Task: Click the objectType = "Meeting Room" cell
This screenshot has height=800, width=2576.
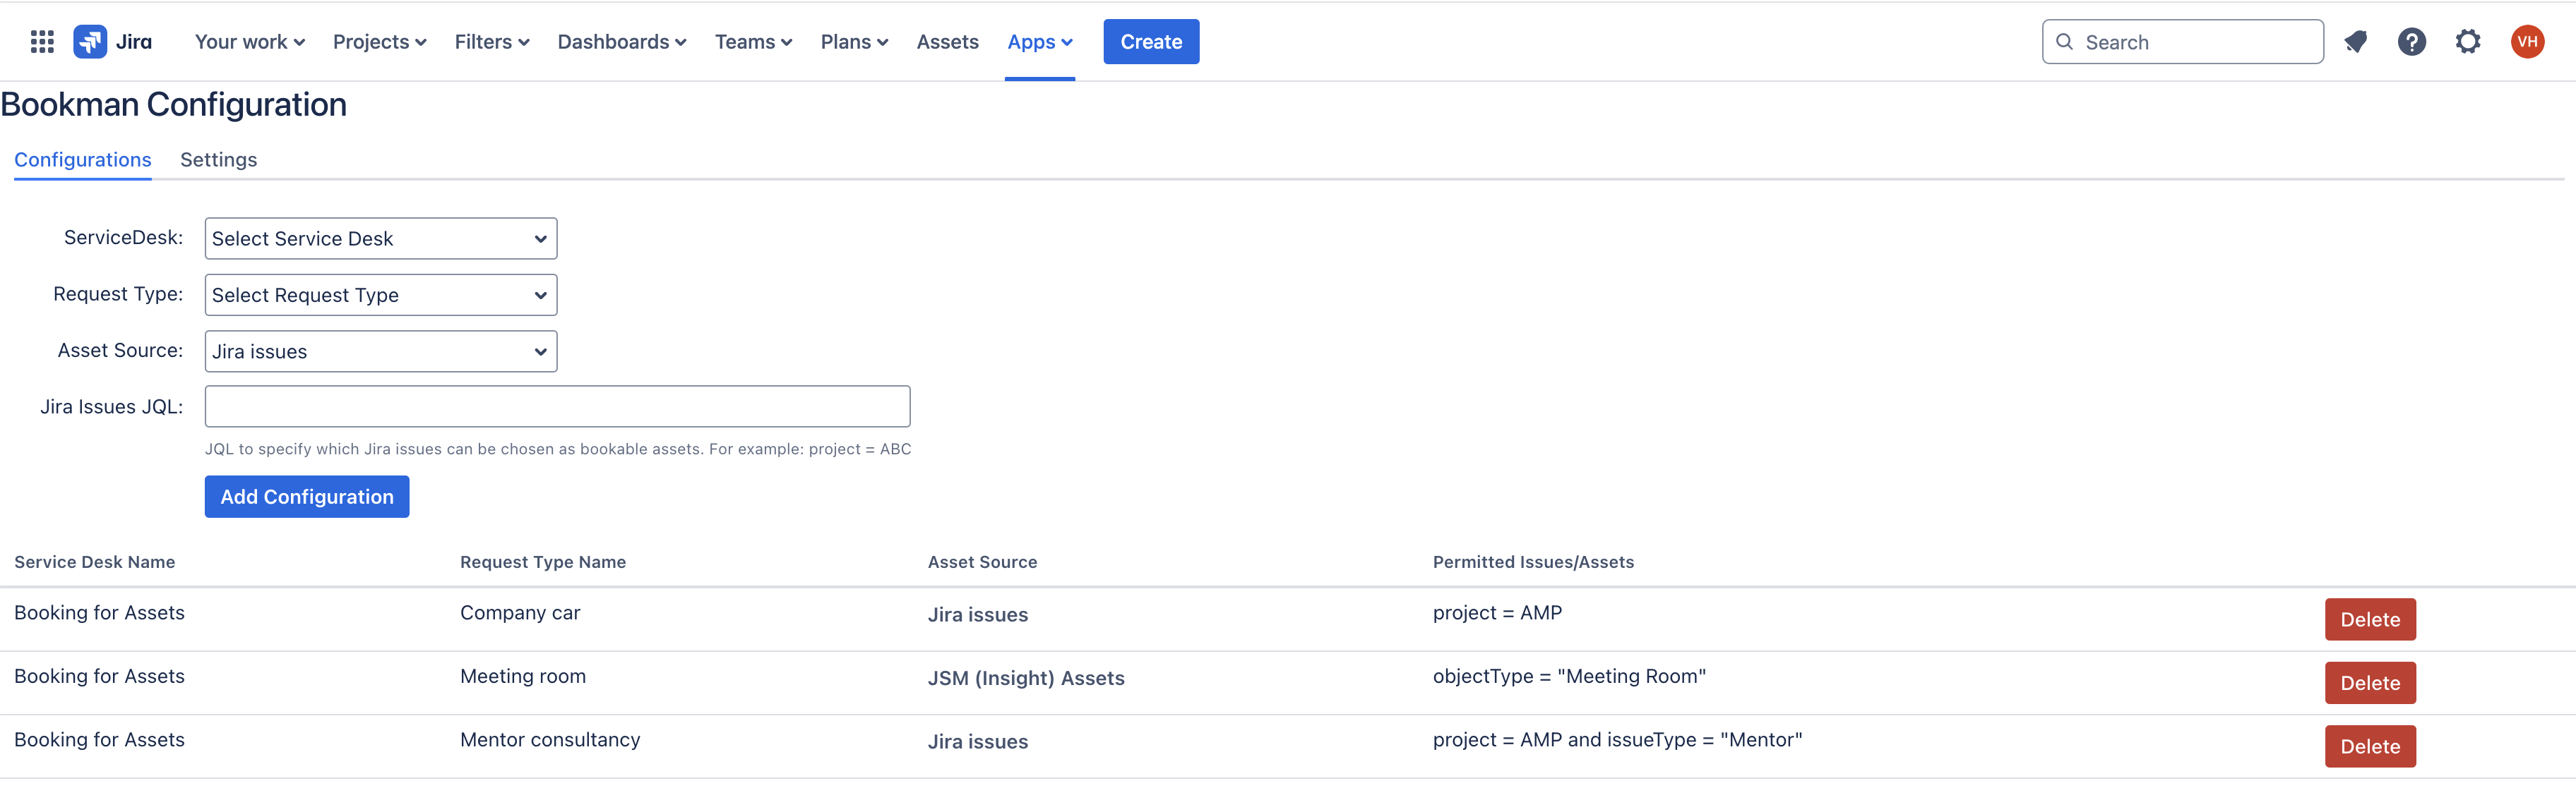Action: 1569,676
